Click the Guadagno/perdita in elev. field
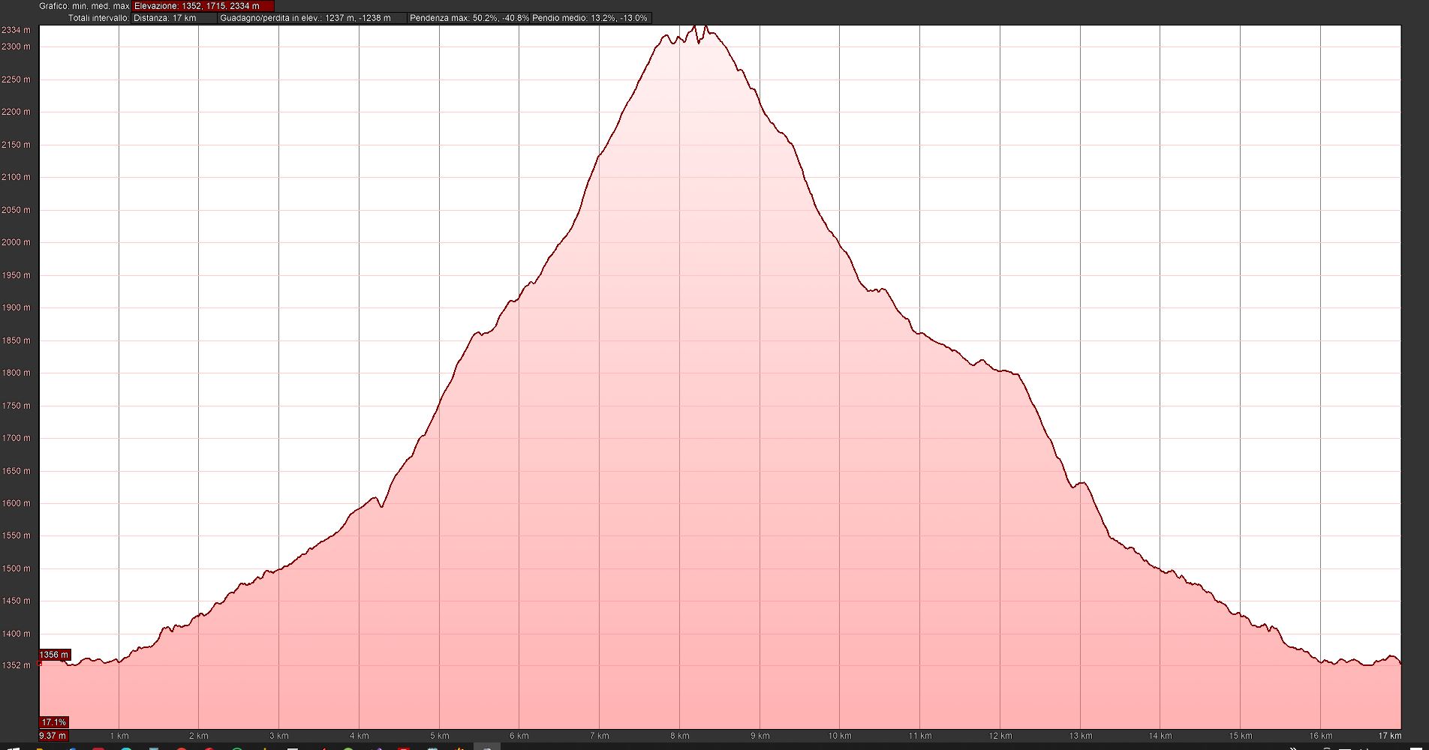 coord(311,18)
